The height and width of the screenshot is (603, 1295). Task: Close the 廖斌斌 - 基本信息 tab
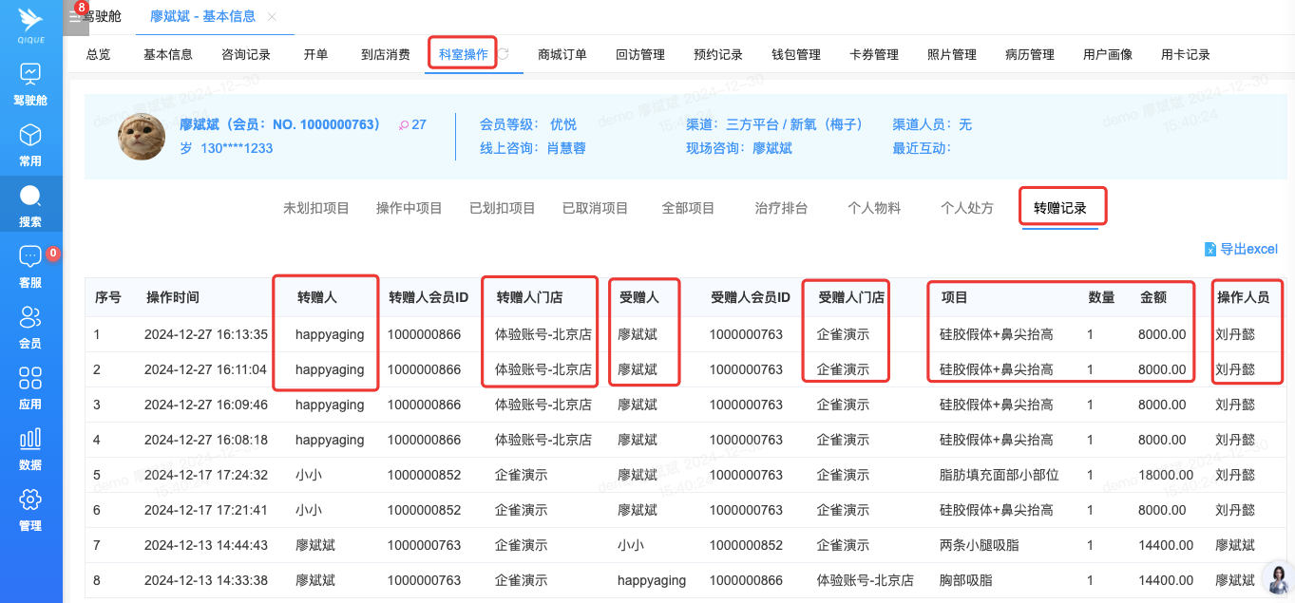(272, 17)
